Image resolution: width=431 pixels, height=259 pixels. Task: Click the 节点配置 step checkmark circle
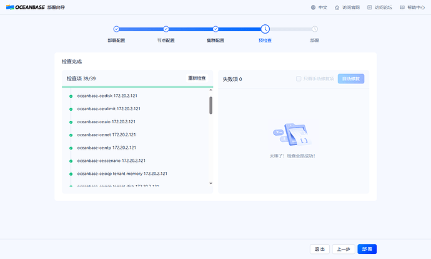tap(166, 29)
